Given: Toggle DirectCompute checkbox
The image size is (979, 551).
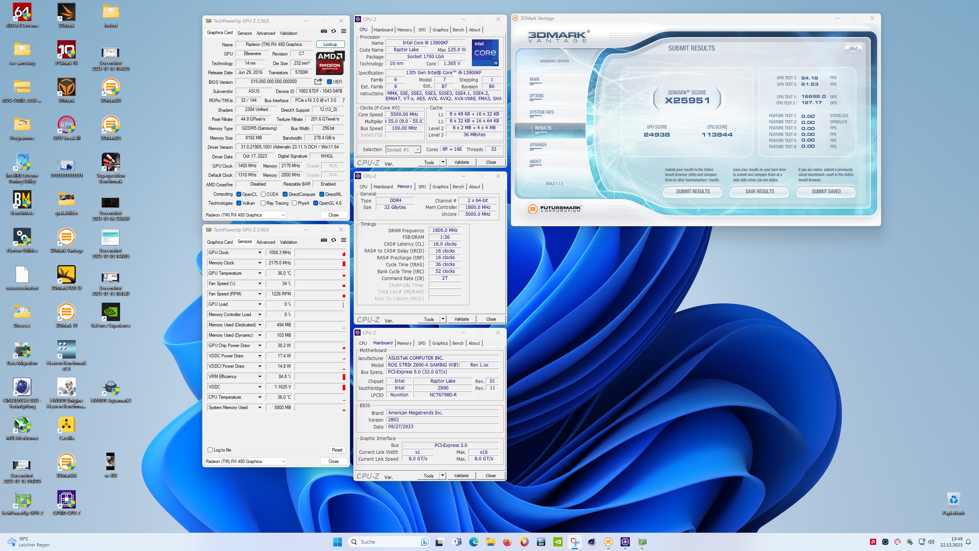Looking at the screenshot, I should 285,194.
